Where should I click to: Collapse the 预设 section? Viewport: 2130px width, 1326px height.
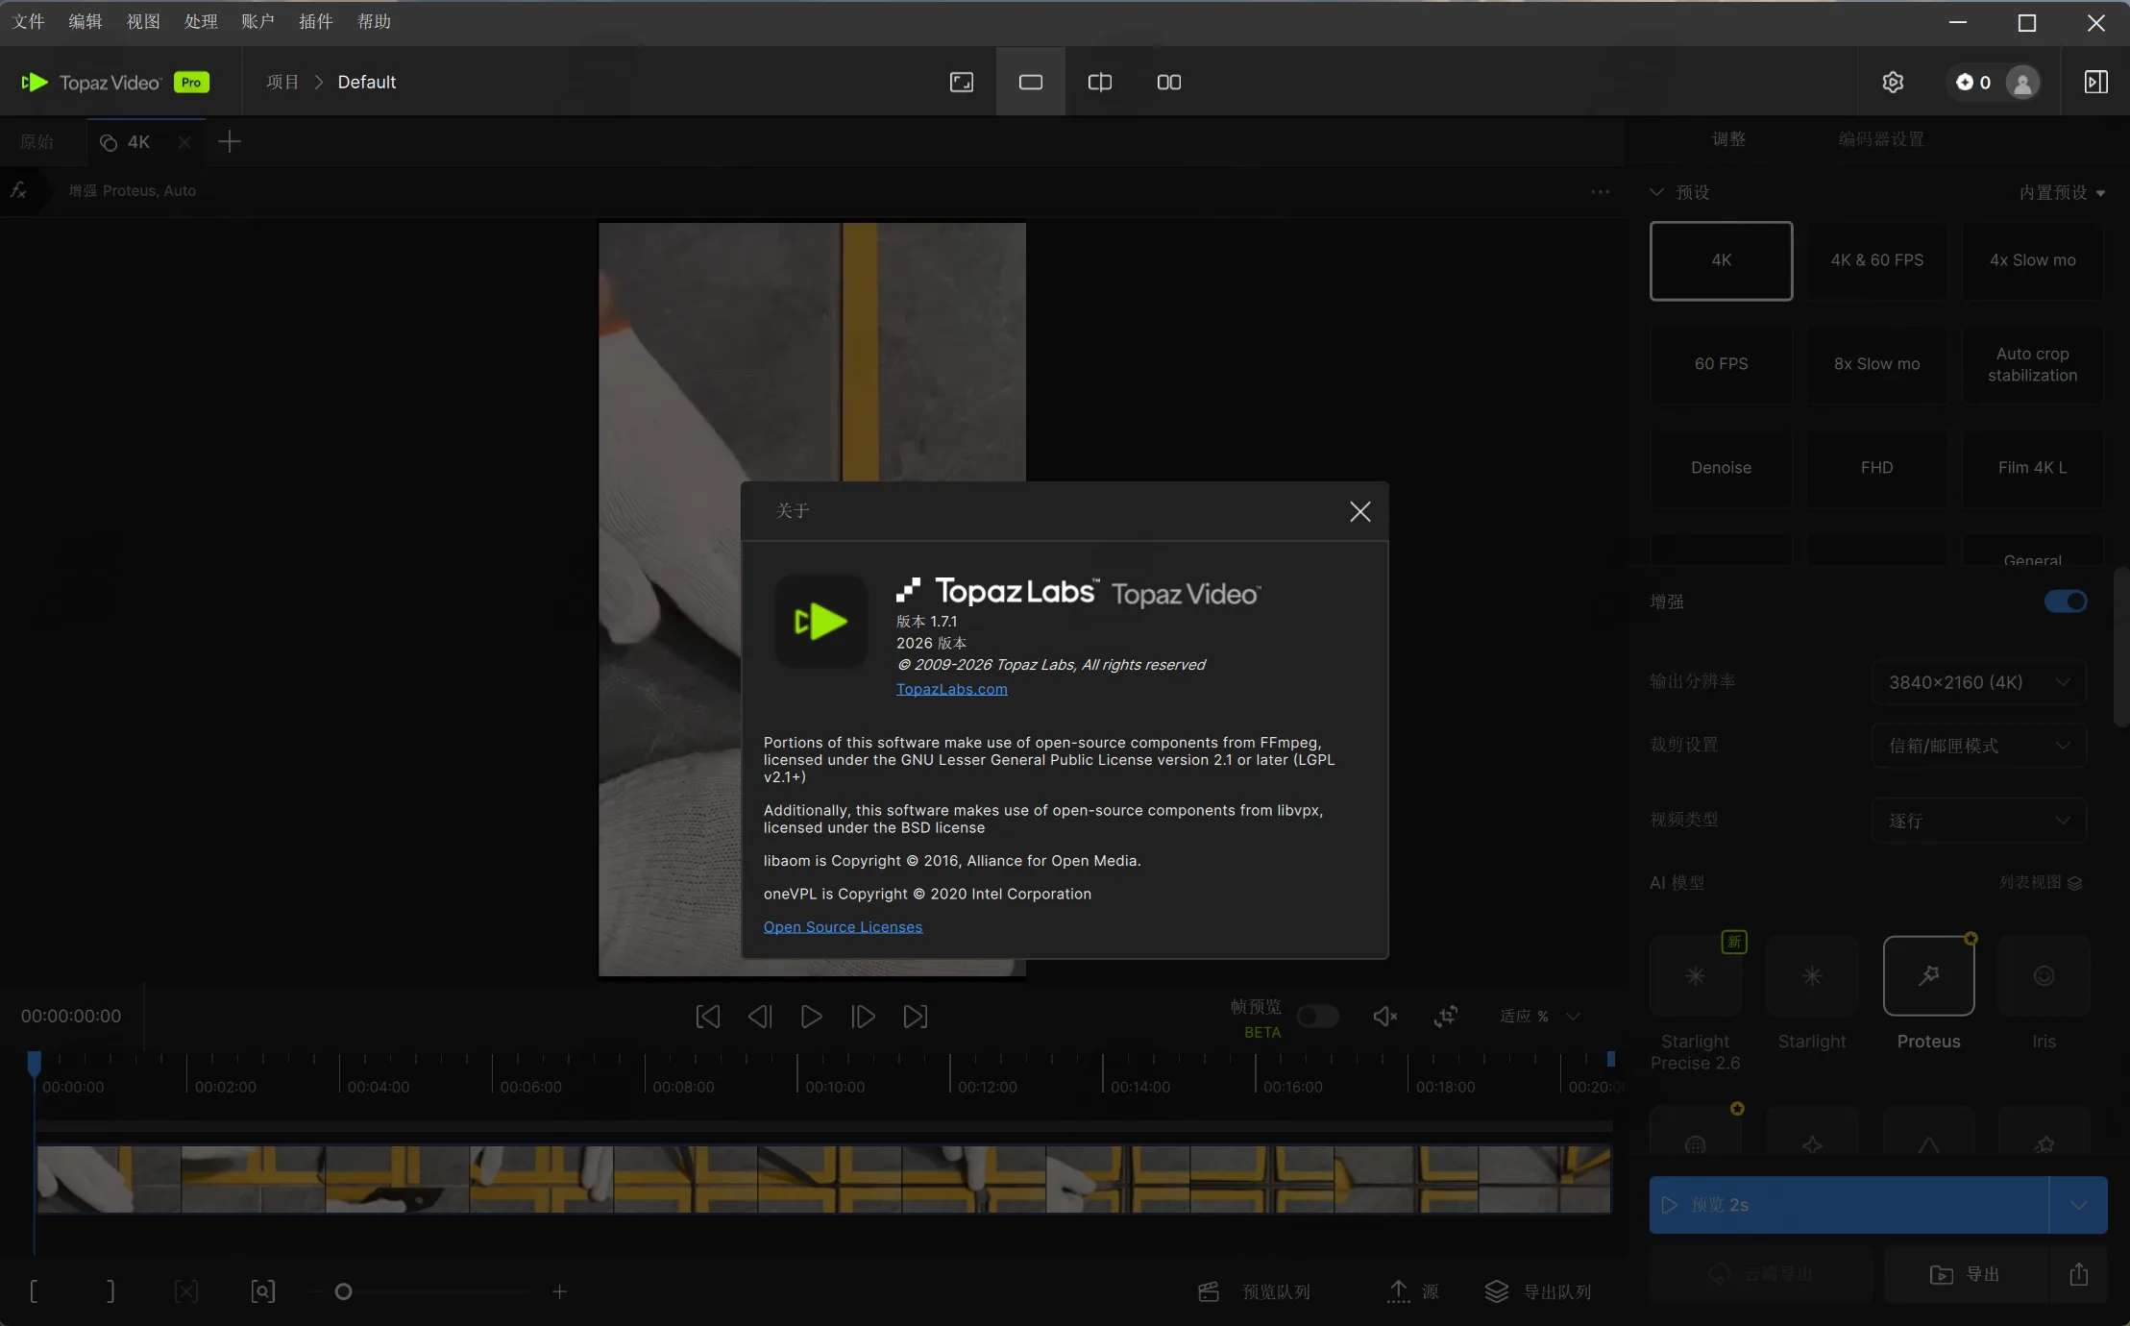click(x=1656, y=192)
